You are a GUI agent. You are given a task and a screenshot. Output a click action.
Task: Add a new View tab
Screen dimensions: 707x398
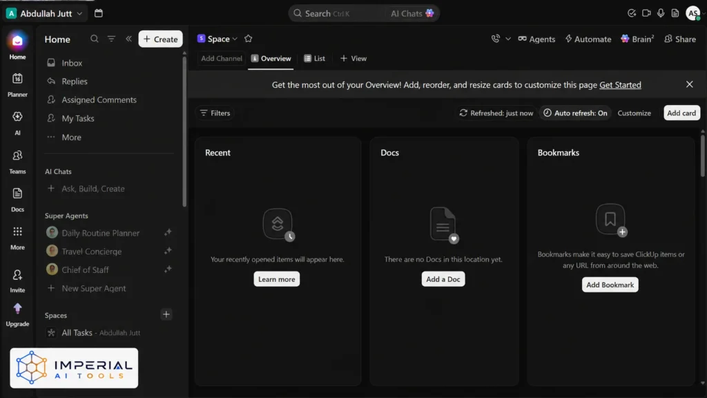(x=353, y=58)
